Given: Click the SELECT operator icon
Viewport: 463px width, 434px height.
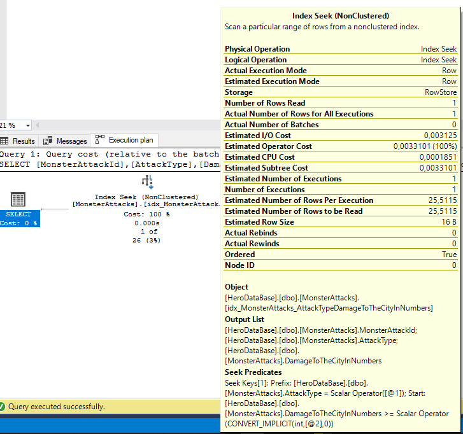Looking at the screenshot, I should coord(18,199).
